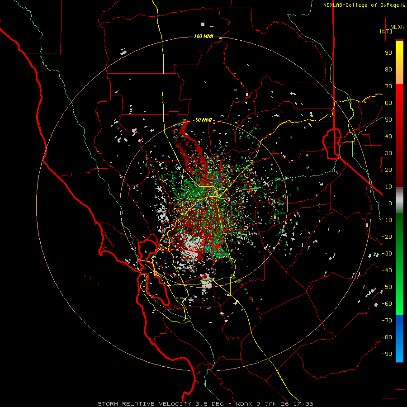Click the 9 JAN 26 date text
Screen dimensions: 407x407
273,404
